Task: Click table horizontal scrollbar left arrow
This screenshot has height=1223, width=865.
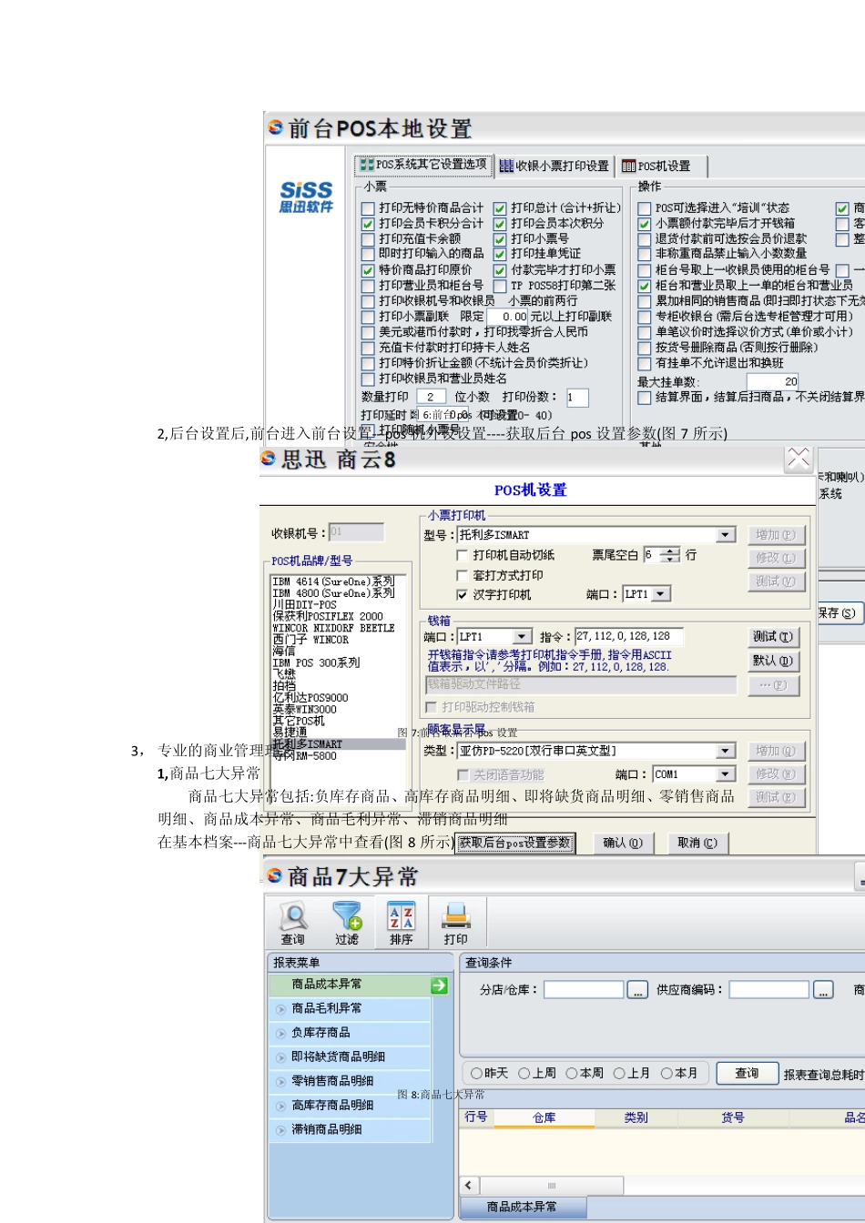Action: (468, 1185)
